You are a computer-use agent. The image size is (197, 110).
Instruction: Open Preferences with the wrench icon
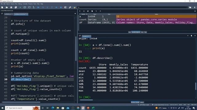[70, 7]
